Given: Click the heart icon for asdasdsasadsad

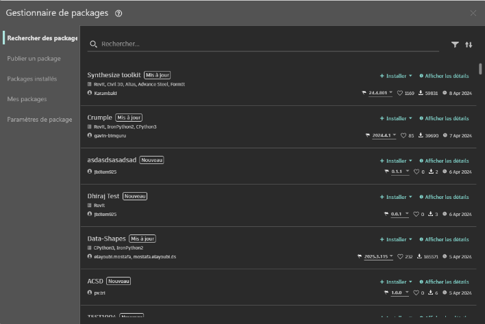Looking at the screenshot, I should [416, 172].
